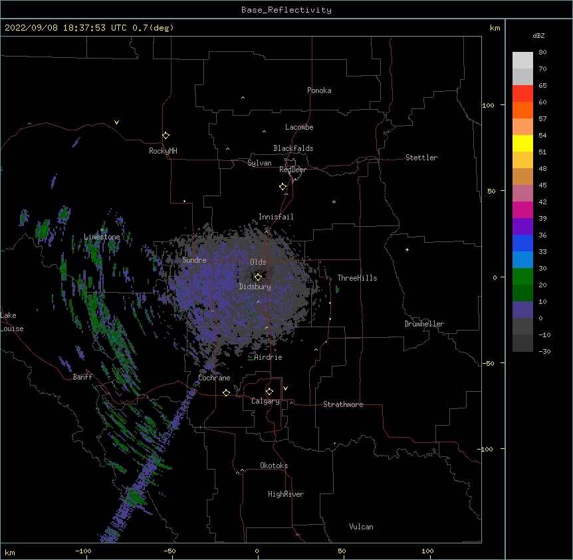
Task: Click the Blackfalds city label
Action: [293, 148]
